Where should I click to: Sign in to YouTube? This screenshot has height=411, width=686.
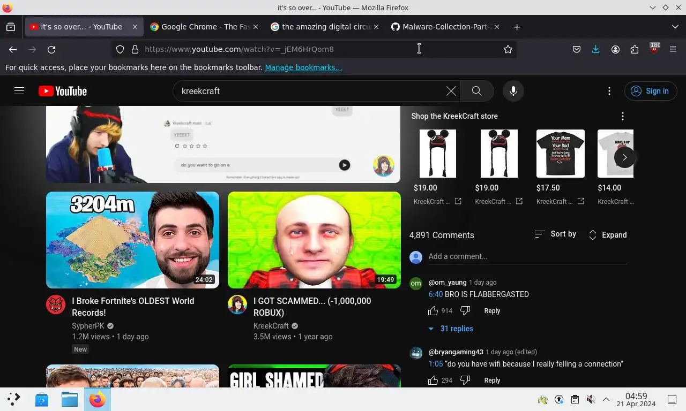(x=651, y=91)
